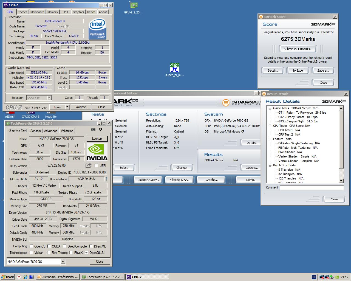Click in the Comment input field
The height and width of the screenshot is (281, 351).
click(x=312, y=188)
